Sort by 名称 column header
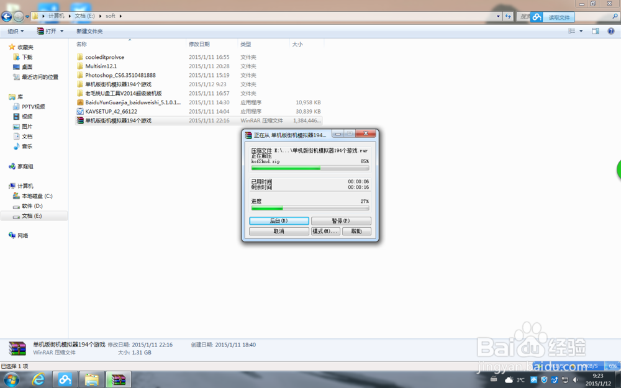This screenshot has width=621, height=388. click(81, 44)
